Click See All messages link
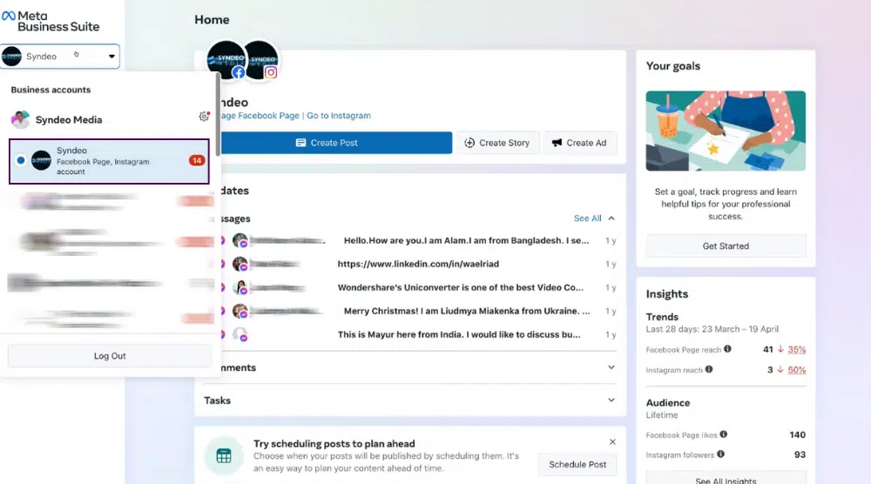Image resolution: width=871 pixels, height=484 pixels. (587, 218)
